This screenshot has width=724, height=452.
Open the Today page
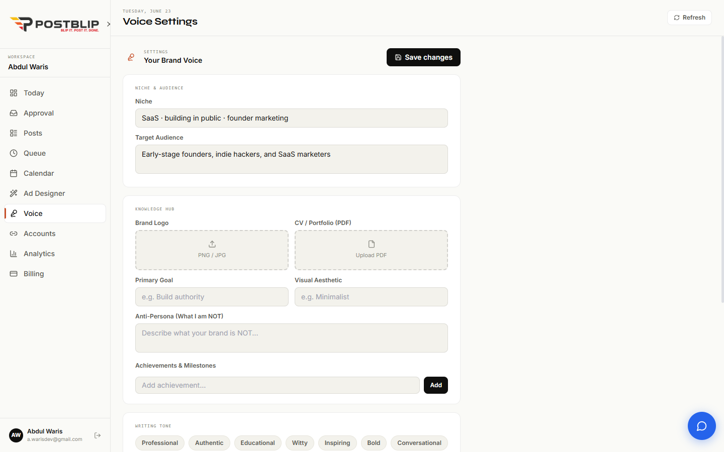coord(55,93)
